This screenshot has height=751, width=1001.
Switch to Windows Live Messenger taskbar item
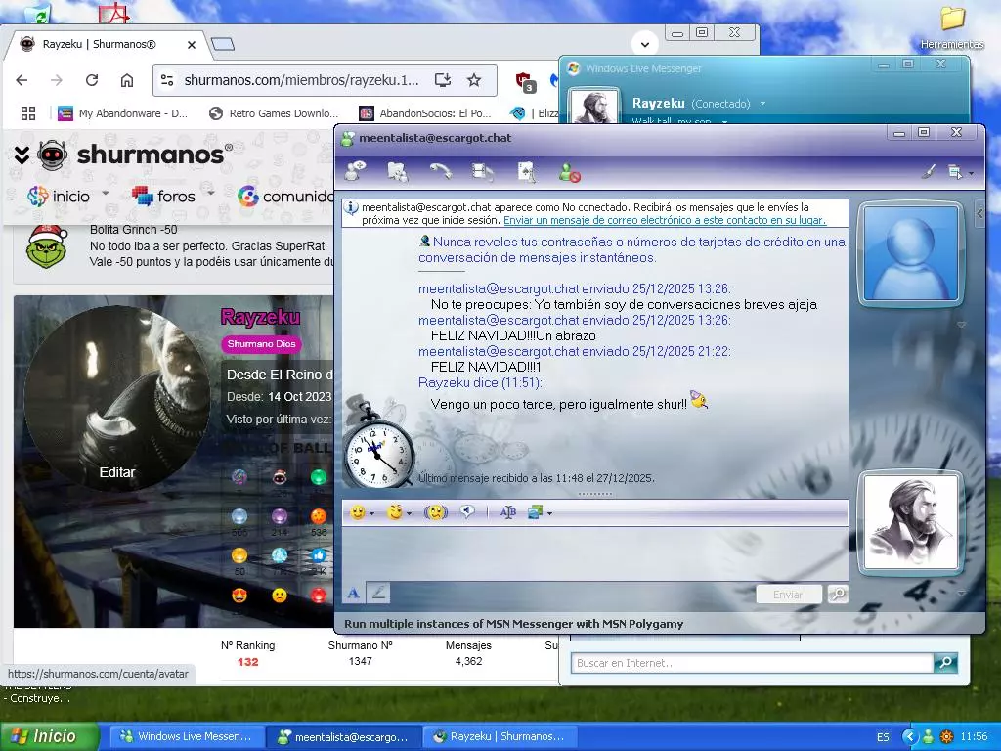(x=186, y=736)
